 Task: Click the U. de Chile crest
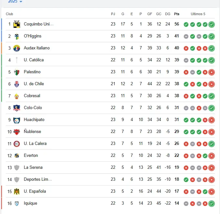coord(17,84)
